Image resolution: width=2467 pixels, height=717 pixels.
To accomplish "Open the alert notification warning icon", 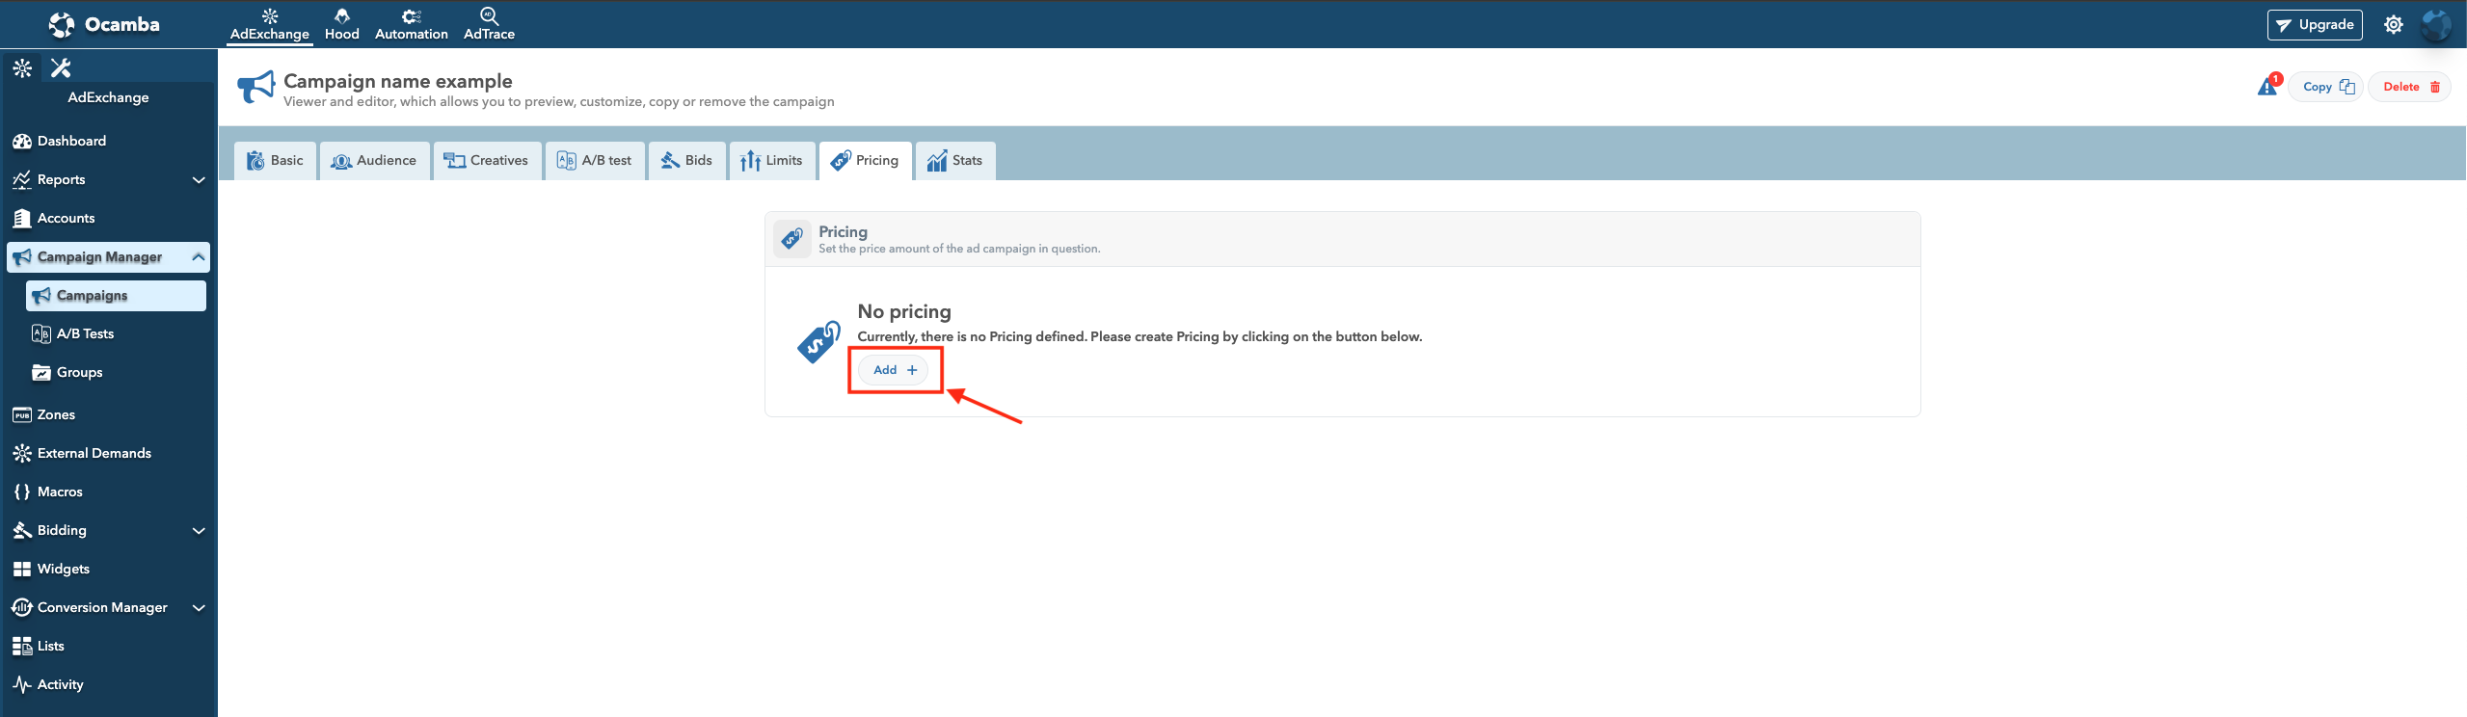I will pyautogui.click(x=2266, y=87).
